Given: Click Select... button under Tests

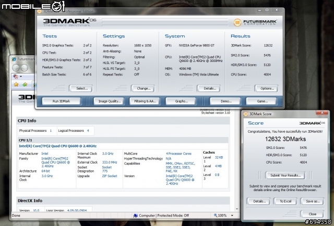Looking at the screenshot, I should point(81,89).
